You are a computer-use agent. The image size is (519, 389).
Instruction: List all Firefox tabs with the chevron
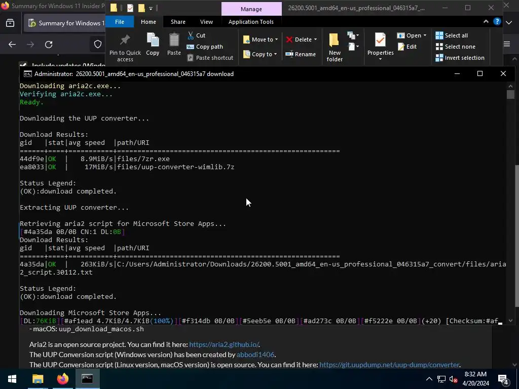pyautogui.click(x=509, y=23)
